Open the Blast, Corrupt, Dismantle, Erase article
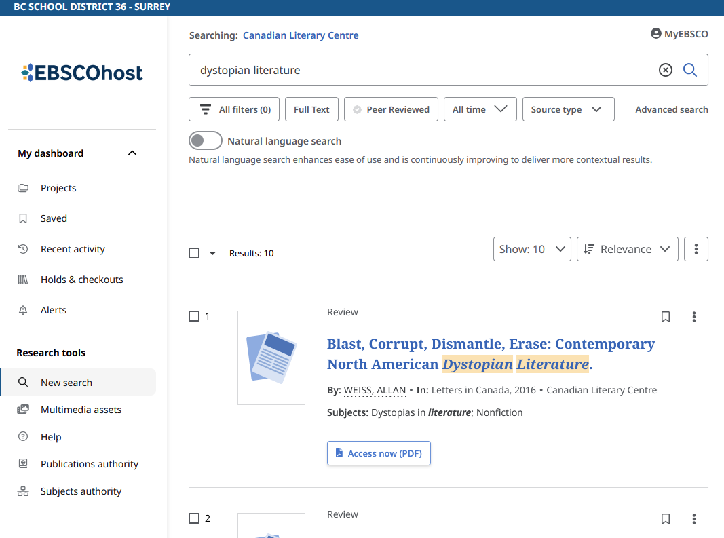Screen dimensions: 724x538 click(x=491, y=354)
